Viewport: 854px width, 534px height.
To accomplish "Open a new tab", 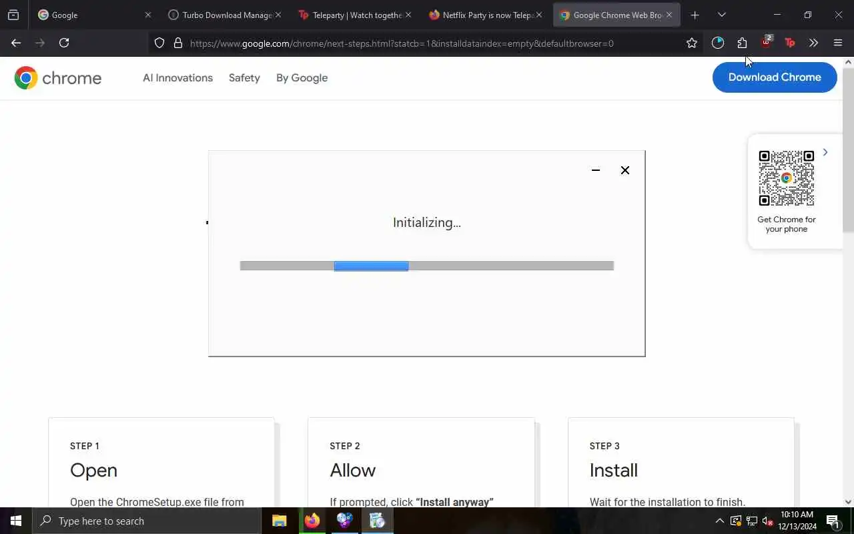I will (x=695, y=15).
